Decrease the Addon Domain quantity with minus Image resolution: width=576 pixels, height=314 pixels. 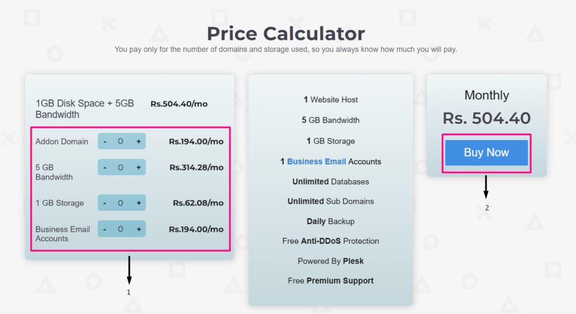105,141
